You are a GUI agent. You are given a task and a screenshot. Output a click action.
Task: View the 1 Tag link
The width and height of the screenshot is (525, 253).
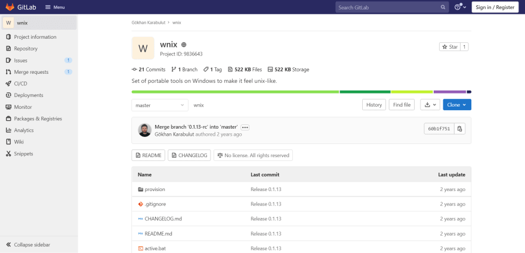click(x=212, y=70)
